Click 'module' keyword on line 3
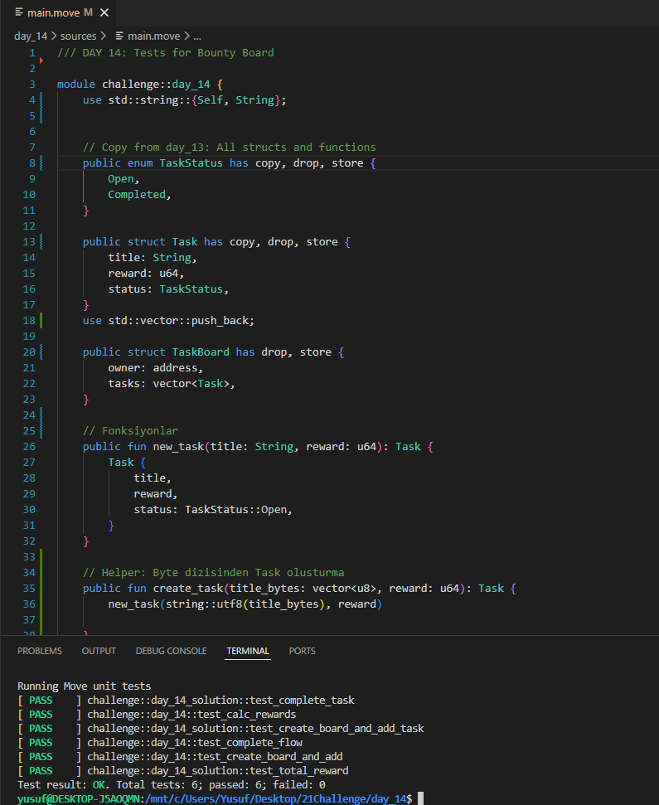Viewport: 659px width, 805px height. coord(76,85)
